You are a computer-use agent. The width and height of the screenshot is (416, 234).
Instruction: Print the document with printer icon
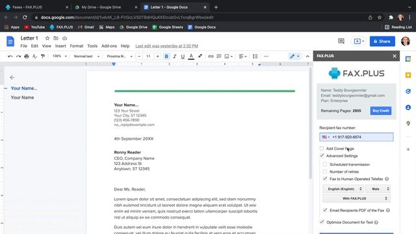click(x=27, y=57)
